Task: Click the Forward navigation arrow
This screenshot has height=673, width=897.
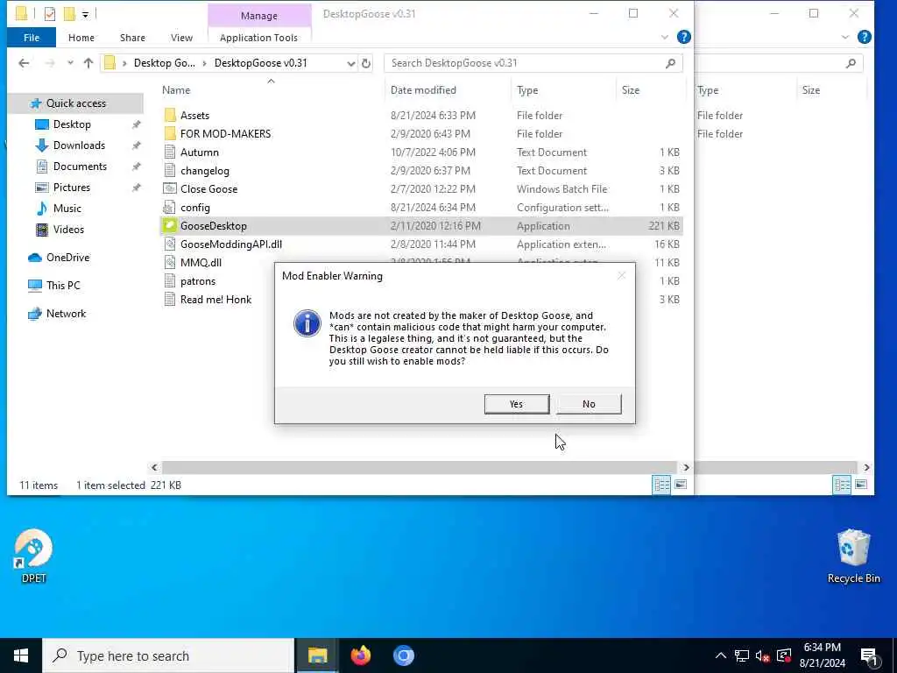Action: (50, 63)
